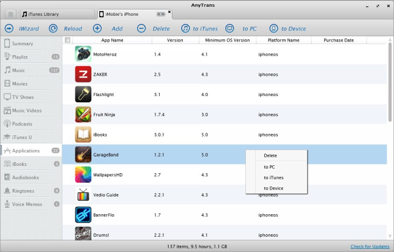Select the iBooks app icon in list

(83, 134)
